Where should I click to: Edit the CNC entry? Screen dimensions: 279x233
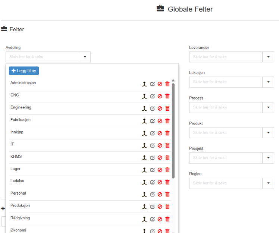pyautogui.click(x=153, y=96)
